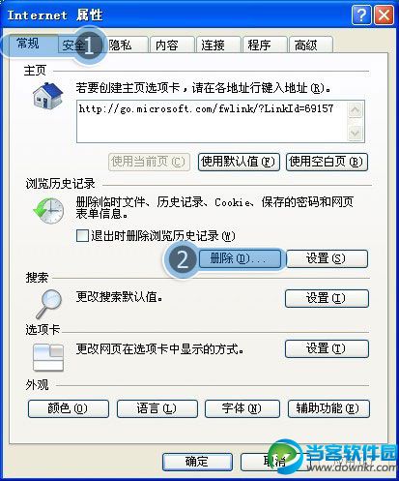Click the help question mark button
This screenshot has height=481, width=399.
tap(361, 15)
